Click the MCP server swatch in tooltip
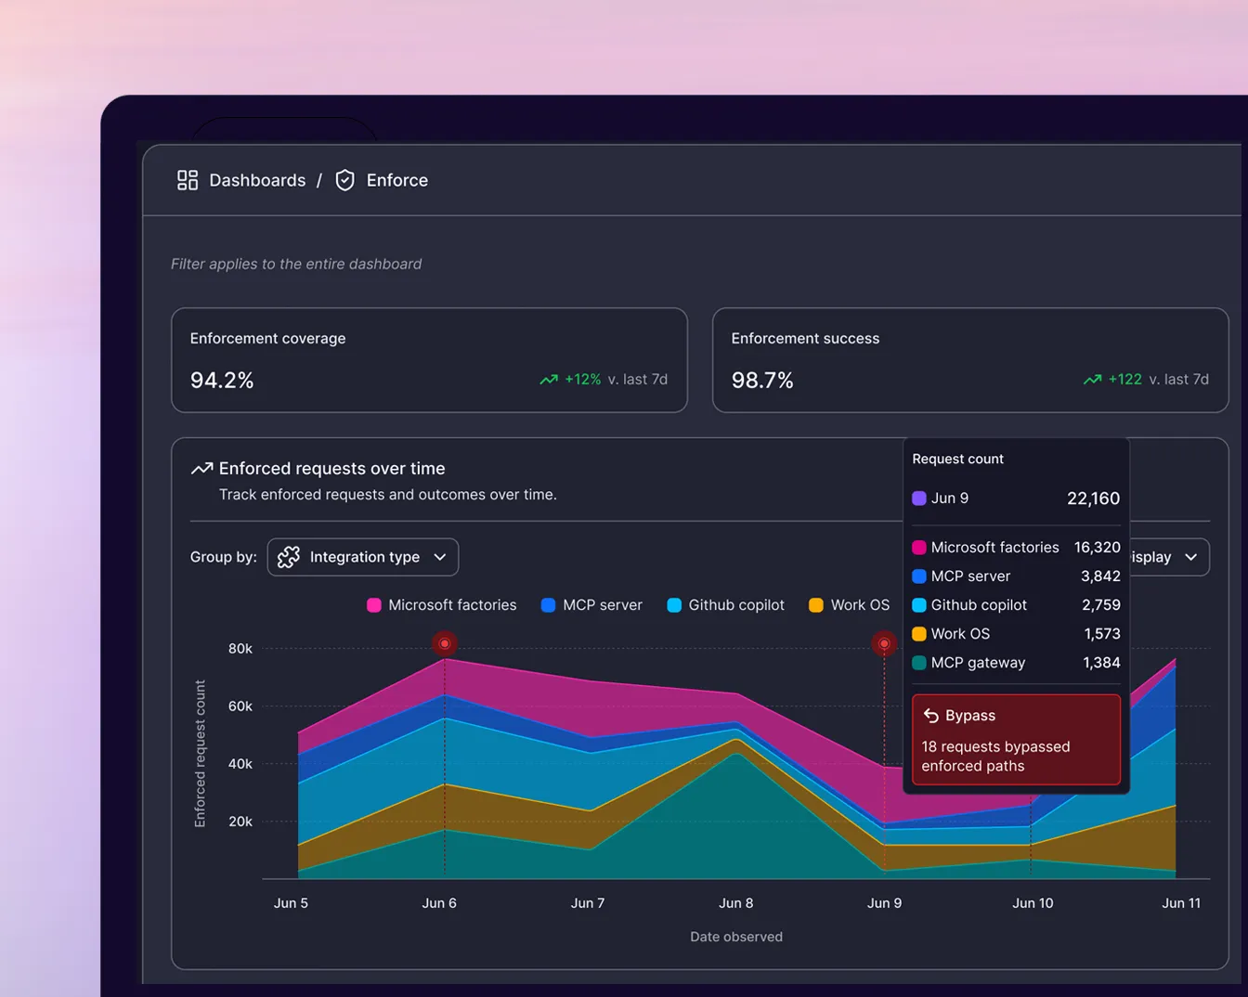 pos(919,576)
